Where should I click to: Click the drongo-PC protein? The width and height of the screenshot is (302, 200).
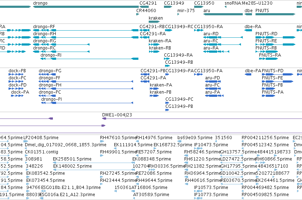47,96
